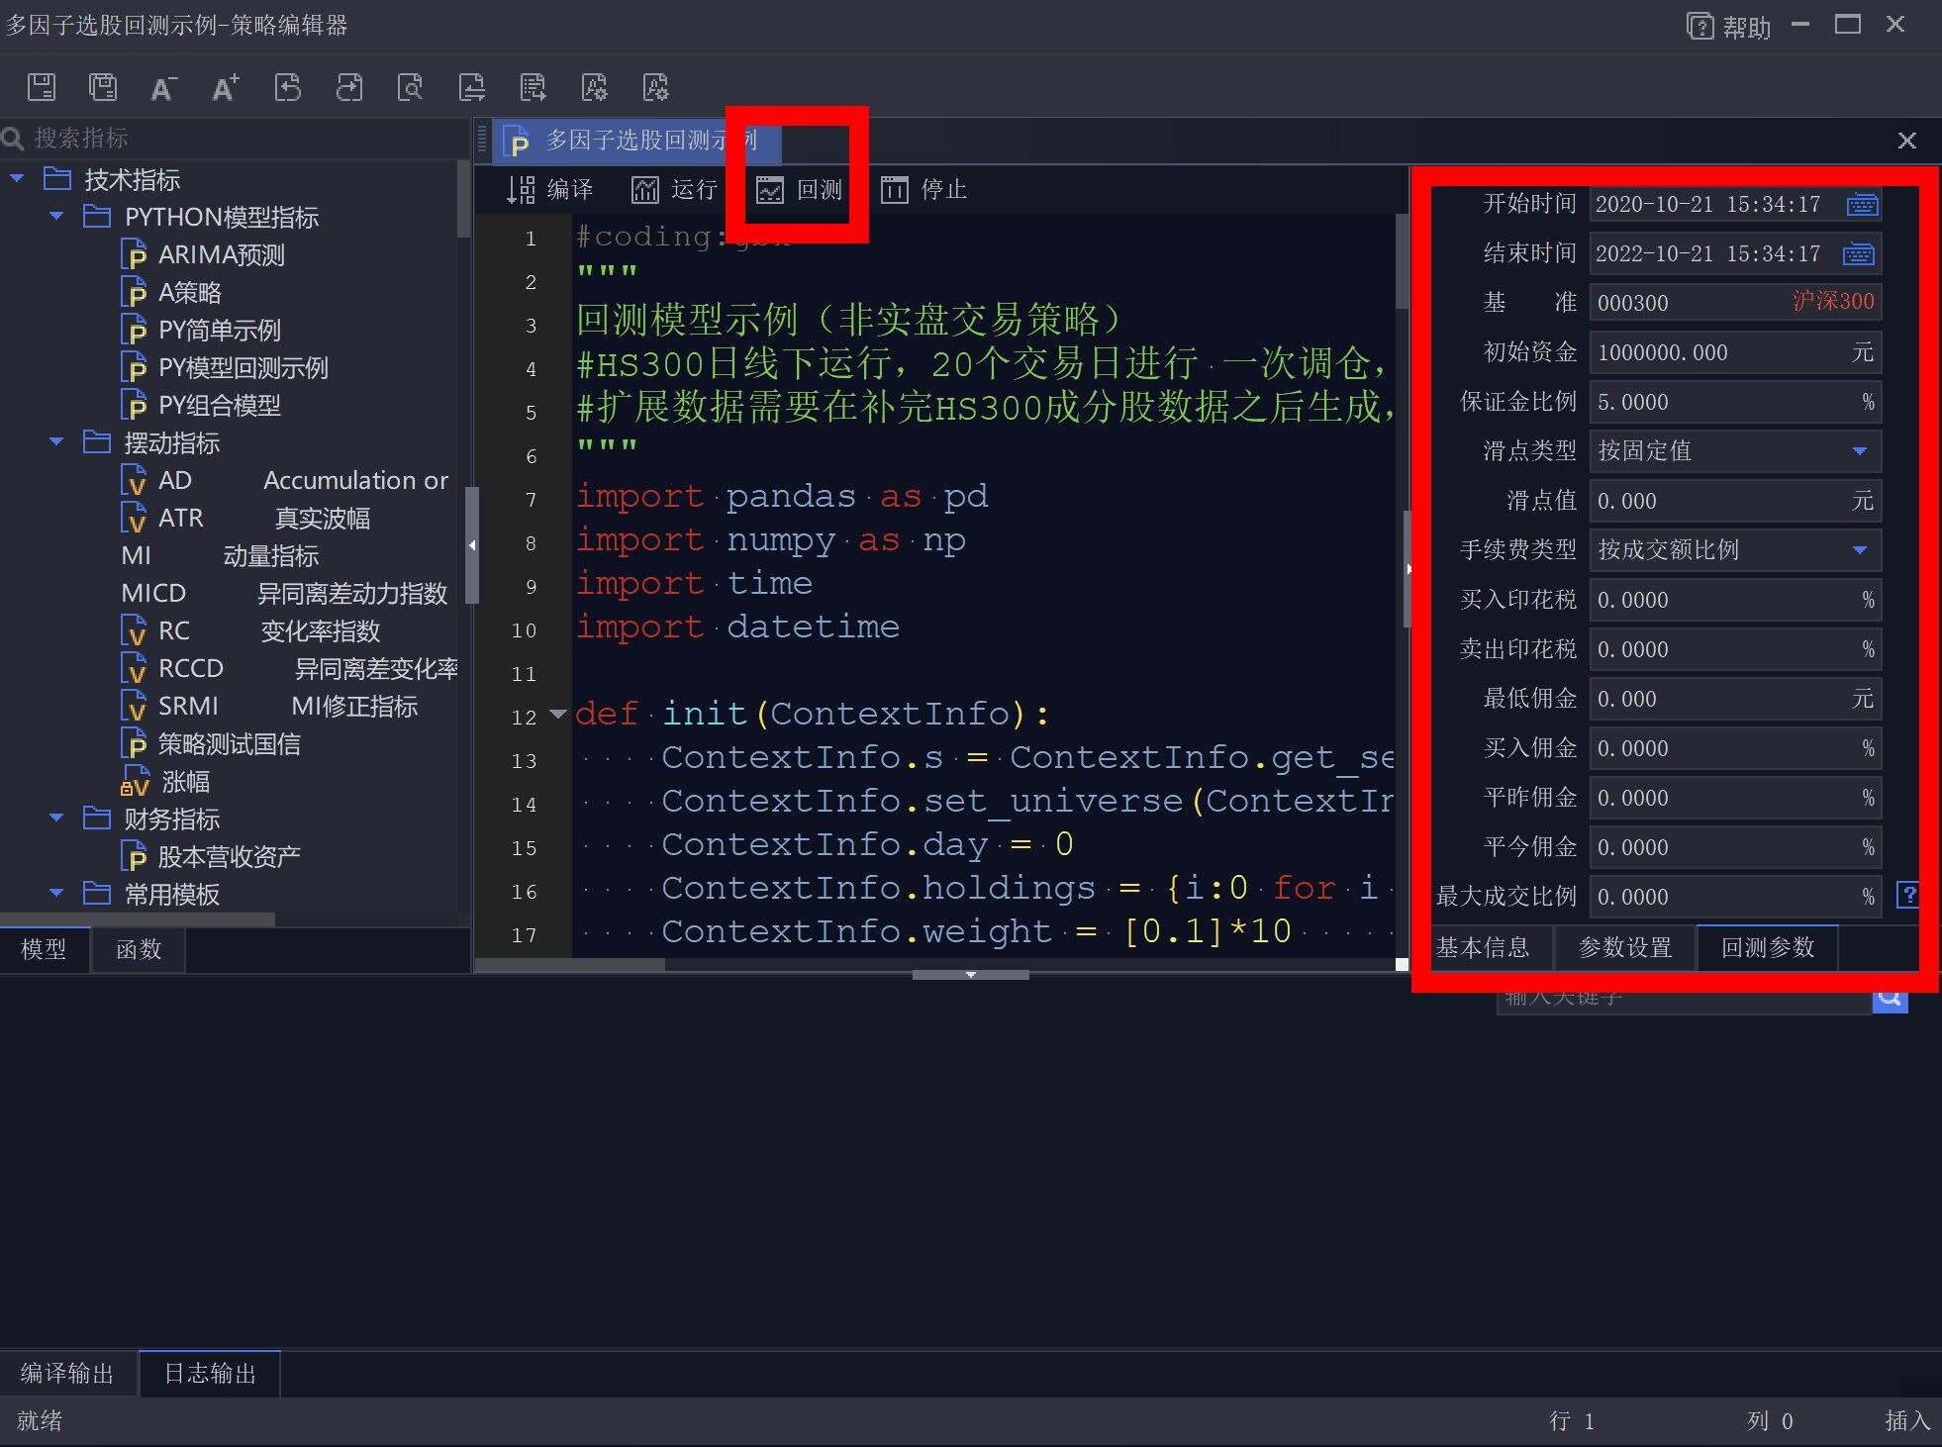The image size is (1942, 1447).
Task: Open the 滑点类型 dropdown
Action: point(1859,451)
